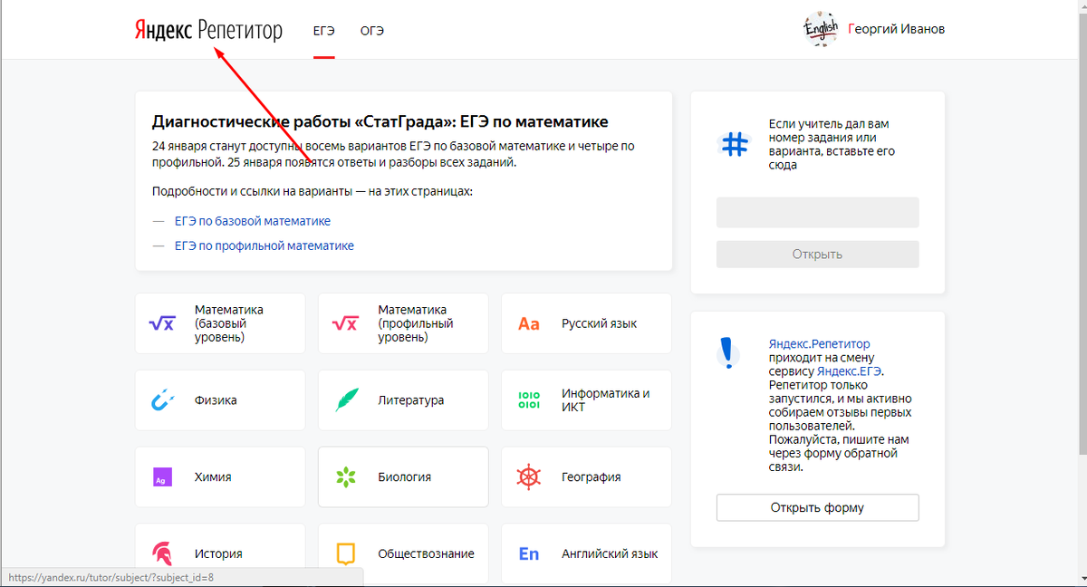The width and height of the screenshot is (1087, 587).
Task: Follow the Яндекс.Репетитор link in info card
Action: (819, 344)
